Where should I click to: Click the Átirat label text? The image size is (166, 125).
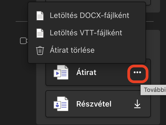[x=86, y=73]
